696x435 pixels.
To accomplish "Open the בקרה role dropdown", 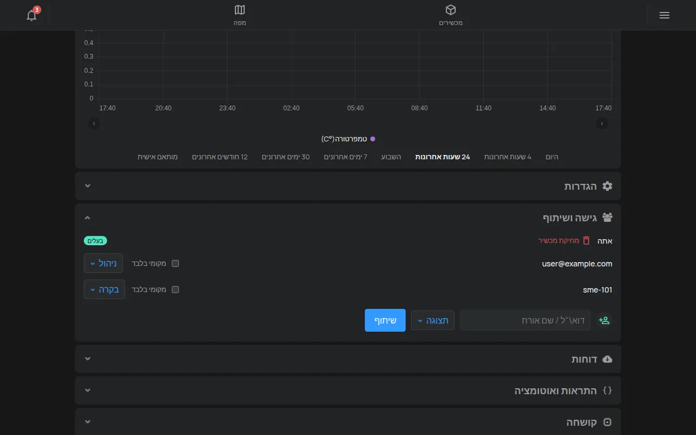I will pos(104,289).
